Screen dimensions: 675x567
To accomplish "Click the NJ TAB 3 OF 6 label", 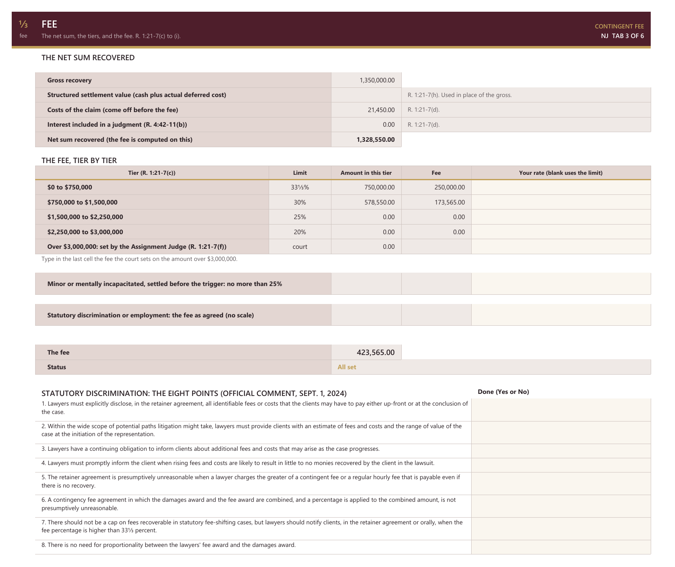I will [622, 36].
